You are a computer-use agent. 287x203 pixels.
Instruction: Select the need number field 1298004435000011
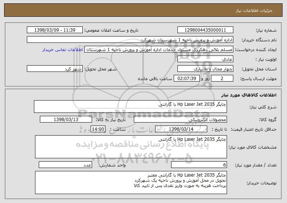coord(205,30)
